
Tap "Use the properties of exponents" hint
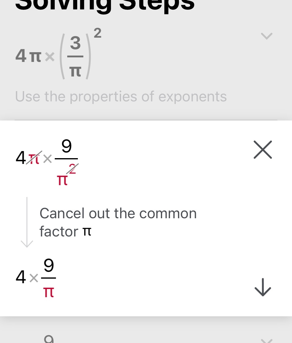[121, 97]
